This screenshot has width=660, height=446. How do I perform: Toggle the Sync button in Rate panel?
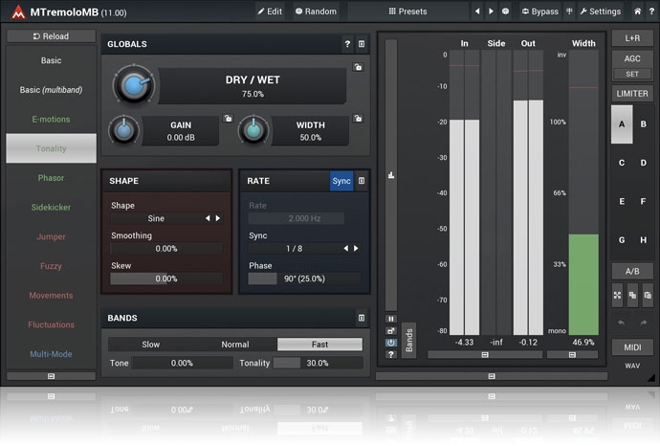click(341, 180)
